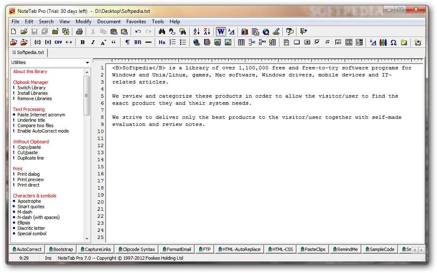The height and width of the screenshot is (273, 437).
Task: Click the exit door icon
Action: point(304,32)
